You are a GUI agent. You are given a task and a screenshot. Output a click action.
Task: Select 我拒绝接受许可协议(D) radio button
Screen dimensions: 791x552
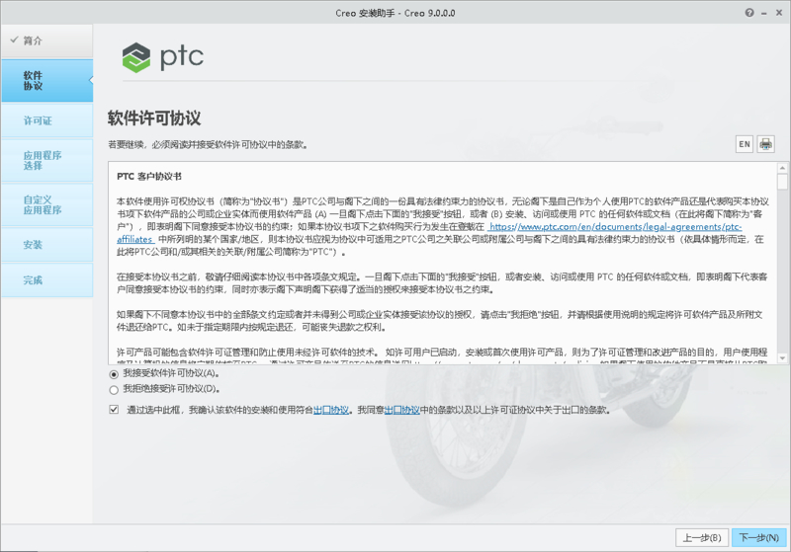pyautogui.click(x=114, y=390)
